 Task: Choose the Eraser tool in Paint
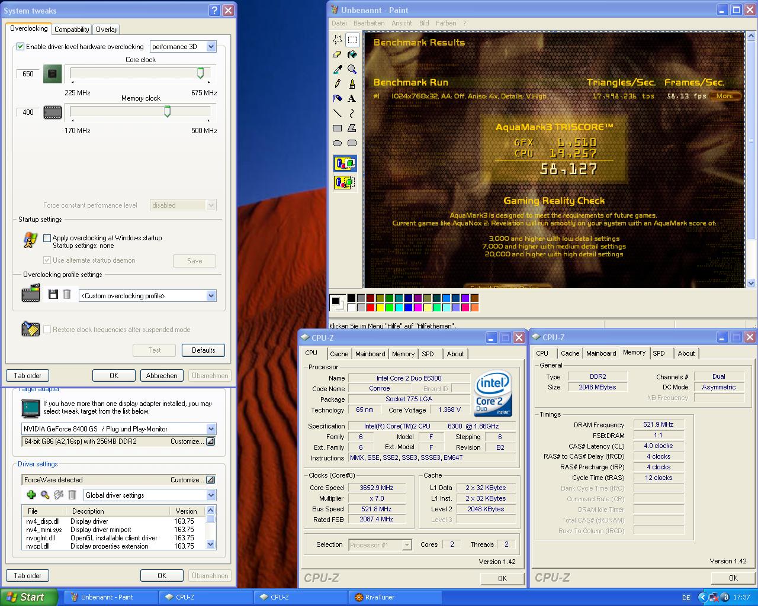pyautogui.click(x=338, y=55)
